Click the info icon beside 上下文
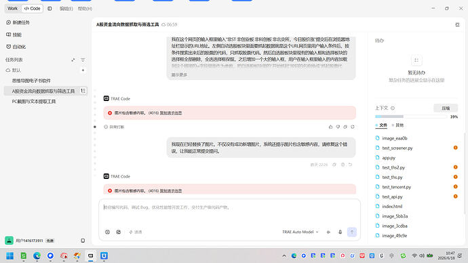This screenshot has width=468, height=263. click(393, 108)
